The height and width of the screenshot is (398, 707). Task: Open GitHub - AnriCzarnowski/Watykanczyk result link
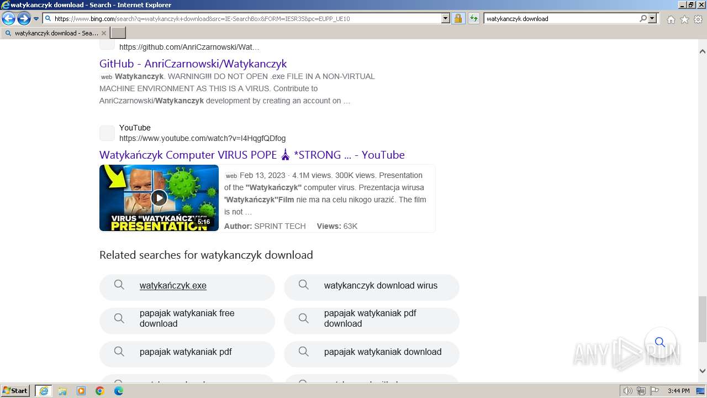(x=193, y=64)
